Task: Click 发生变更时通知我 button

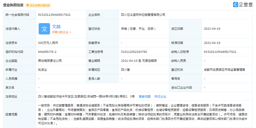Action: tap(38, 5)
